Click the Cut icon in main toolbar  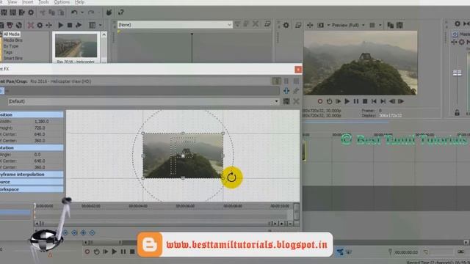(43, 12)
